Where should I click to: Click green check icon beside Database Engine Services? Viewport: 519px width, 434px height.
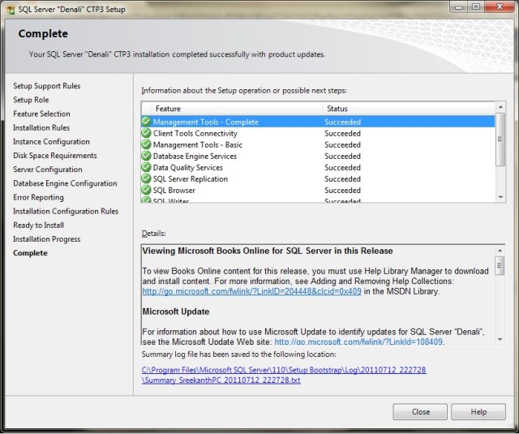tap(146, 156)
